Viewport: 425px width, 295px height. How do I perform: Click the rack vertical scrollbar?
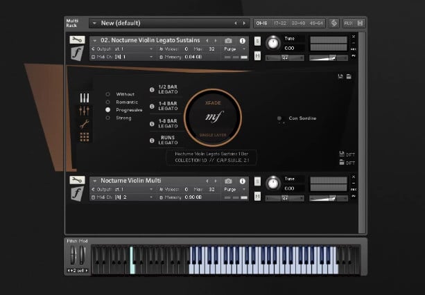pyautogui.click(x=362, y=133)
